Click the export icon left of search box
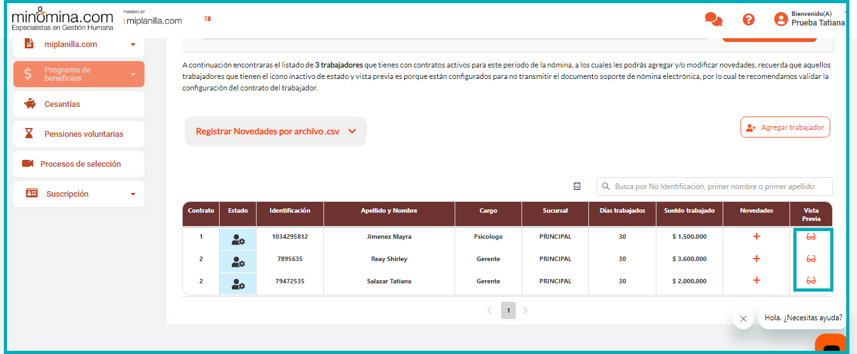The width and height of the screenshot is (857, 354). pos(577,186)
